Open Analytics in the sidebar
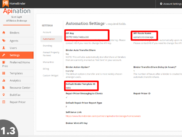The height and width of the screenshot is (137, 182). pos(17,81)
